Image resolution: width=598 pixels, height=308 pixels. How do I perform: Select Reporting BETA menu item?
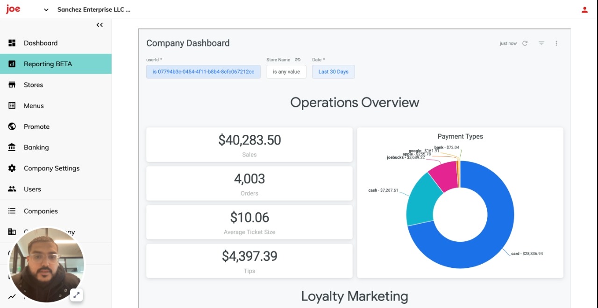click(56, 64)
